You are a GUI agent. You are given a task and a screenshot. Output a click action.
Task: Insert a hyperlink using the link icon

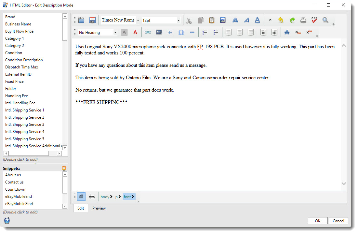pyautogui.click(x=148, y=32)
